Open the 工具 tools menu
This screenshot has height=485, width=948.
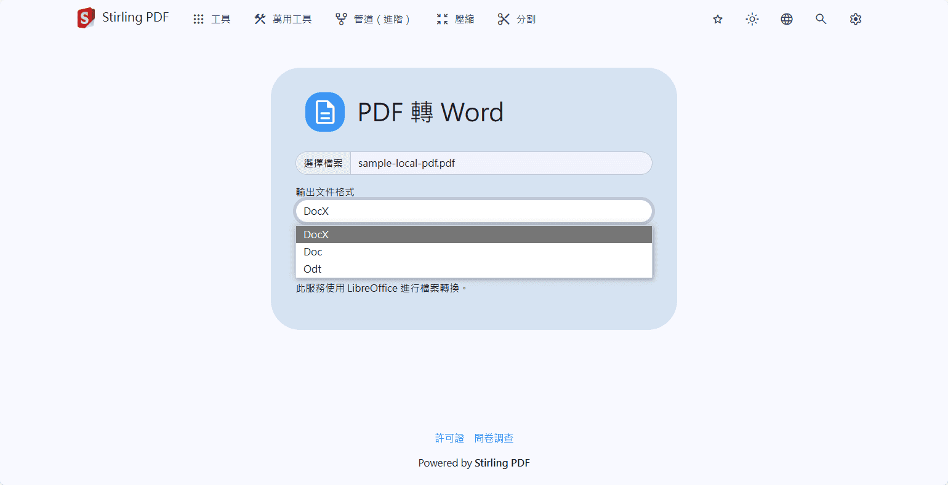pyautogui.click(x=211, y=19)
